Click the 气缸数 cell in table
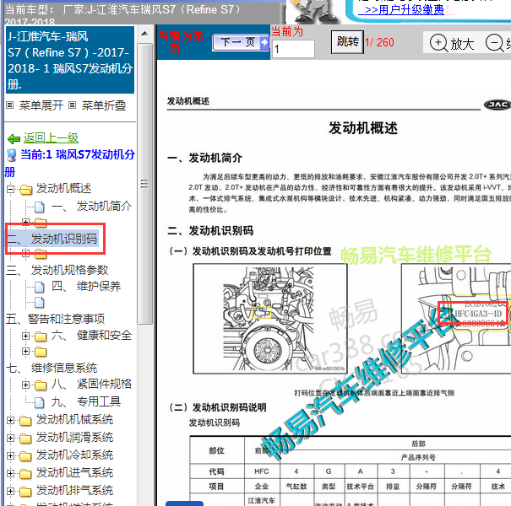The width and height of the screenshot is (511, 506). 296,487
